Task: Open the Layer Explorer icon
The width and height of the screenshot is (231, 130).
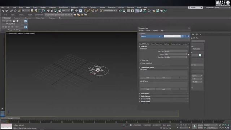Action: click(132, 11)
